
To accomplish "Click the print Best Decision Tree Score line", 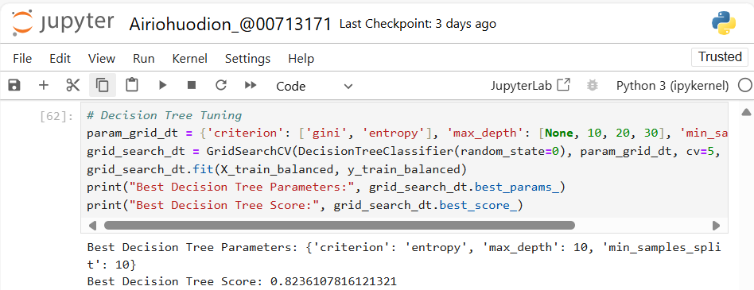I will [305, 206].
